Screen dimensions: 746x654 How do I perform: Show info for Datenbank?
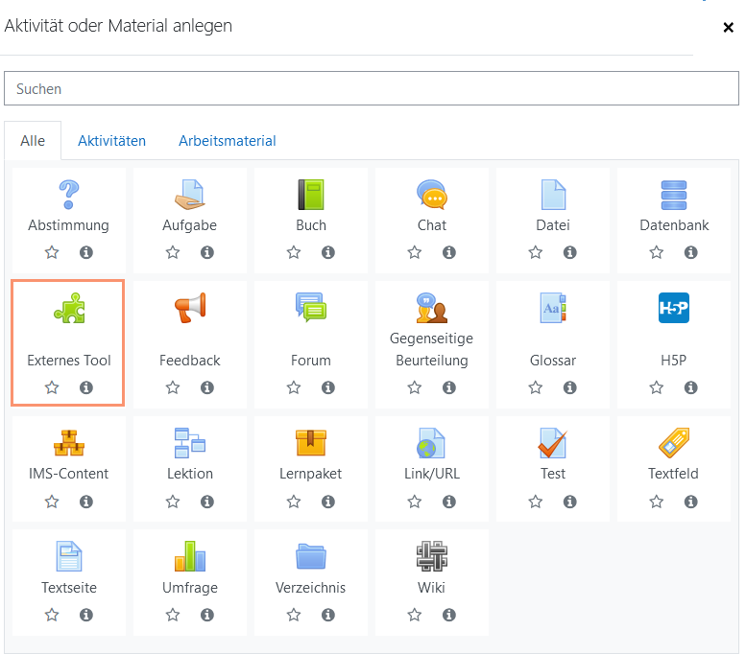coord(691,252)
